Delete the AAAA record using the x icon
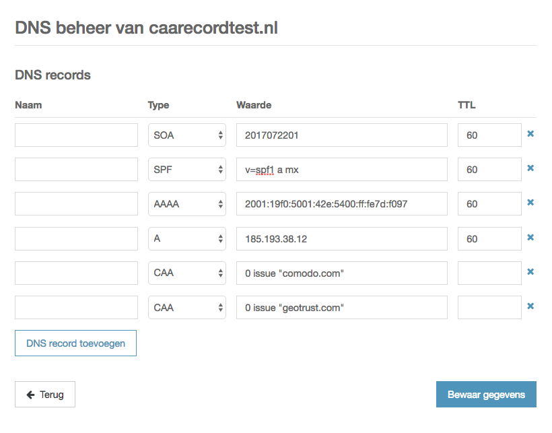 pos(530,203)
